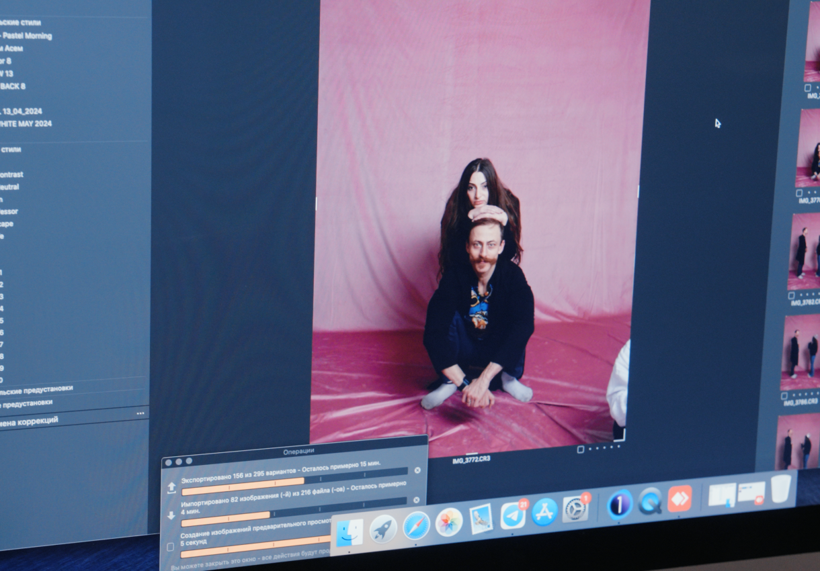The image size is (820, 571).
Task: Toggle the color tag box above IMG_3766.CR3
Action: [x=784, y=396]
